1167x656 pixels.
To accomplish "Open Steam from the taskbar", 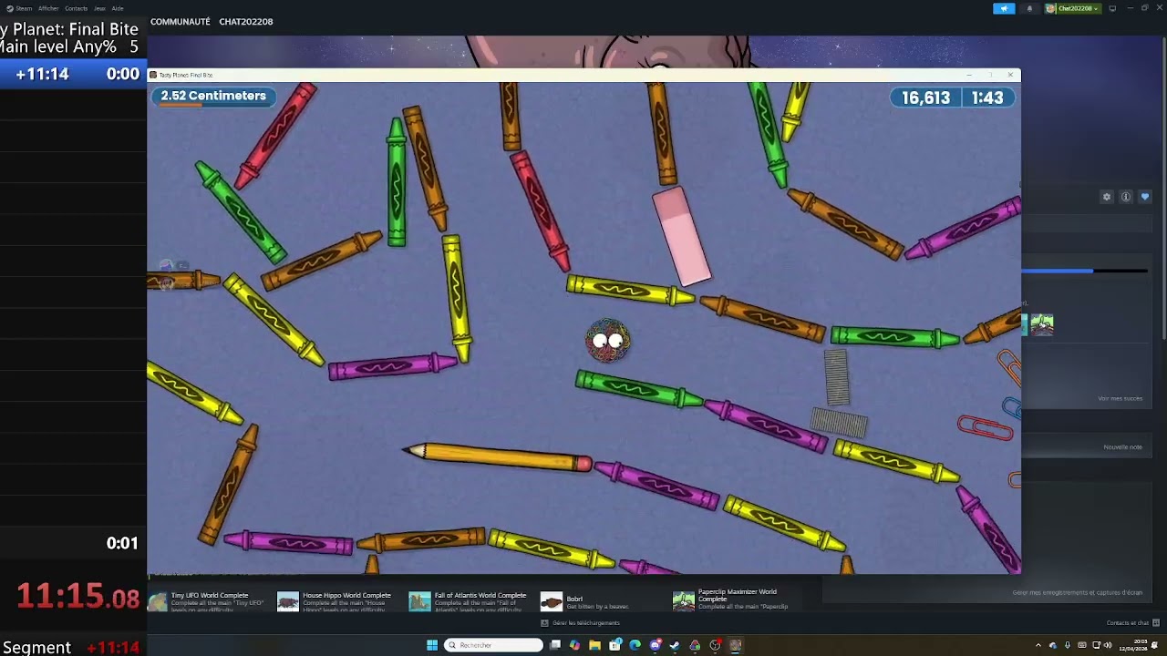I will 675,645.
